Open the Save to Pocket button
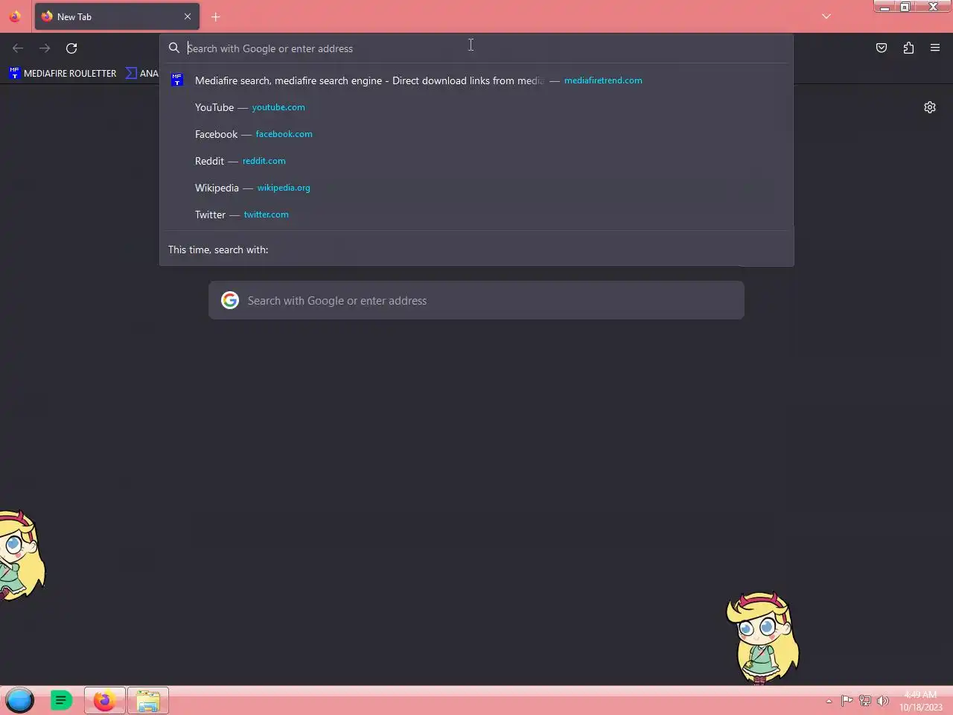 [882, 48]
